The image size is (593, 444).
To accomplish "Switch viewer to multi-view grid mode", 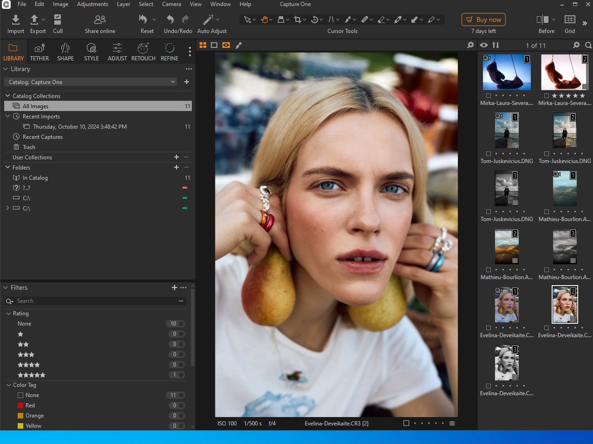I will tap(203, 45).
